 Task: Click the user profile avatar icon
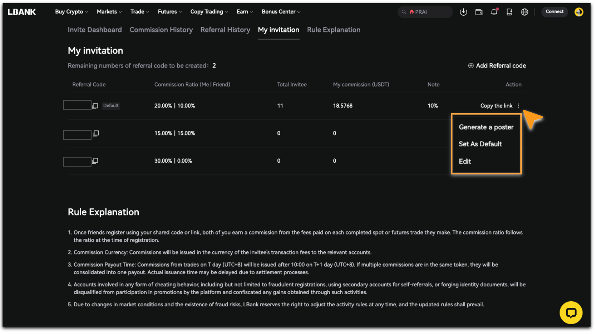click(579, 12)
